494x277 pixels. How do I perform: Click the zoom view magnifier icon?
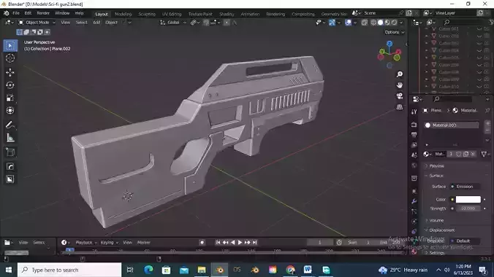click(400, 74)
